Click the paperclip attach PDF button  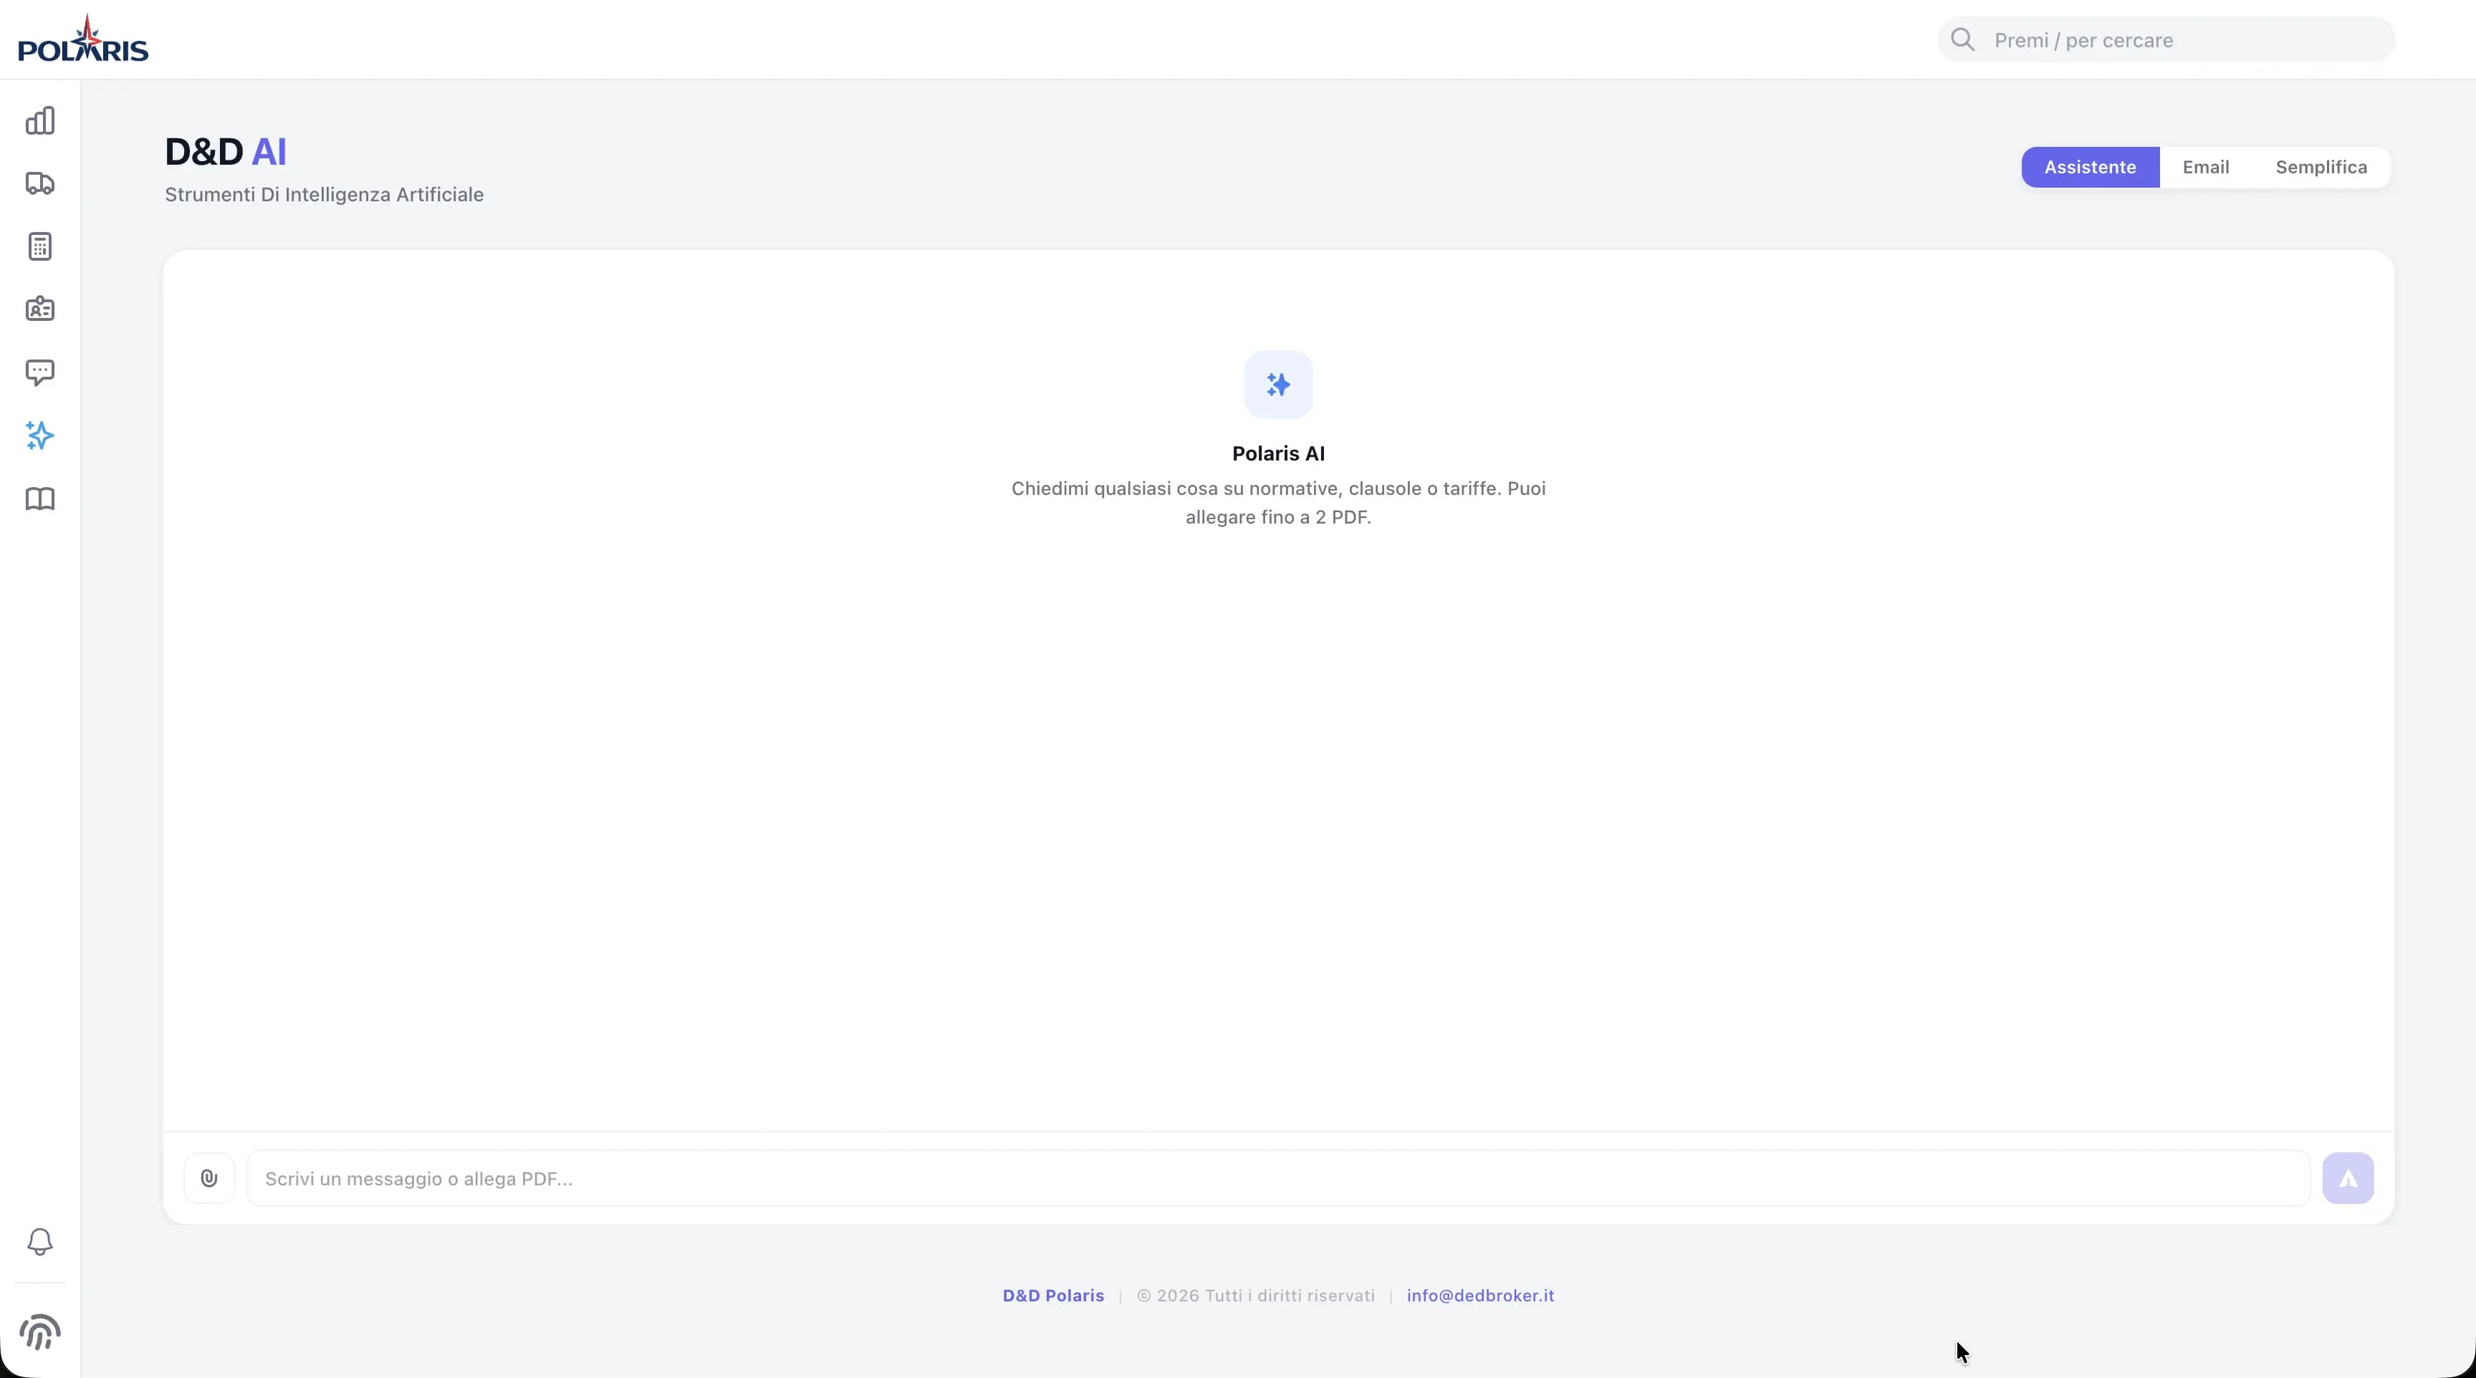tap(208, 1178)
